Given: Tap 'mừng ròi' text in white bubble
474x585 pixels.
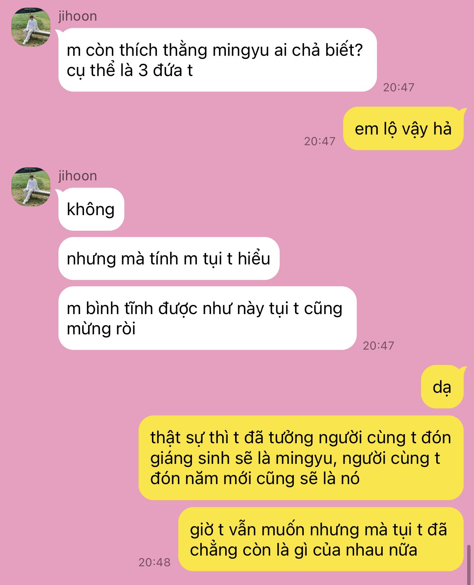Looking at the screenshot, I should [x=101, y=329].
